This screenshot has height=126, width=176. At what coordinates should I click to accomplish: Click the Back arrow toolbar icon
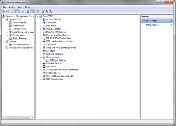[4, 11]
